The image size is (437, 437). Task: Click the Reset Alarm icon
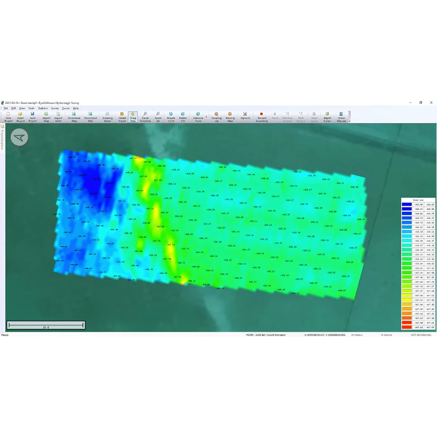(x=314, y=117)
